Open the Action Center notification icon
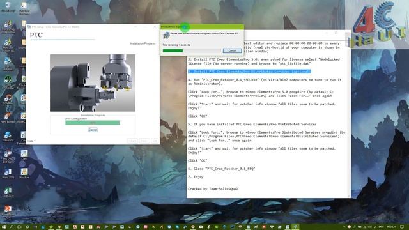This screenshot has height=230, width=409. [402, 227]
